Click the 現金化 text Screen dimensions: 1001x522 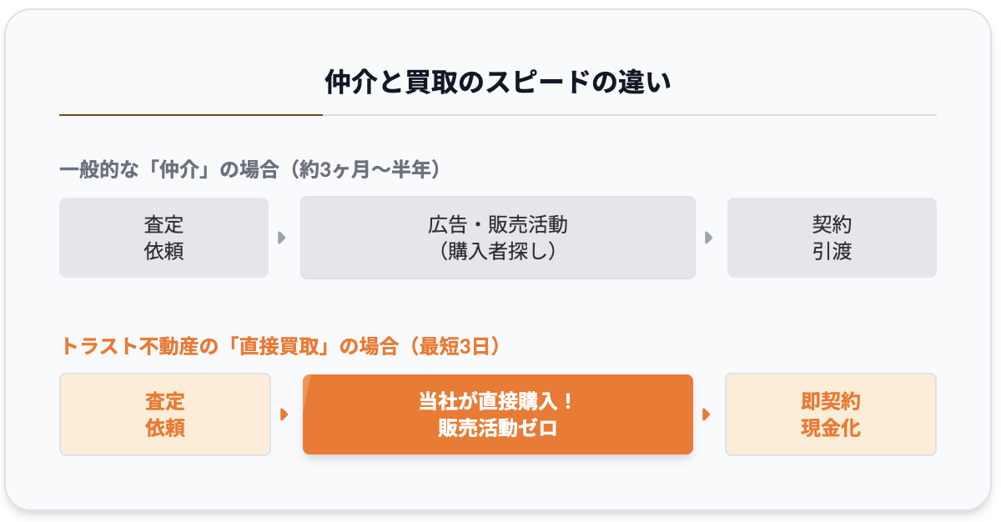(x=830, y=429)
